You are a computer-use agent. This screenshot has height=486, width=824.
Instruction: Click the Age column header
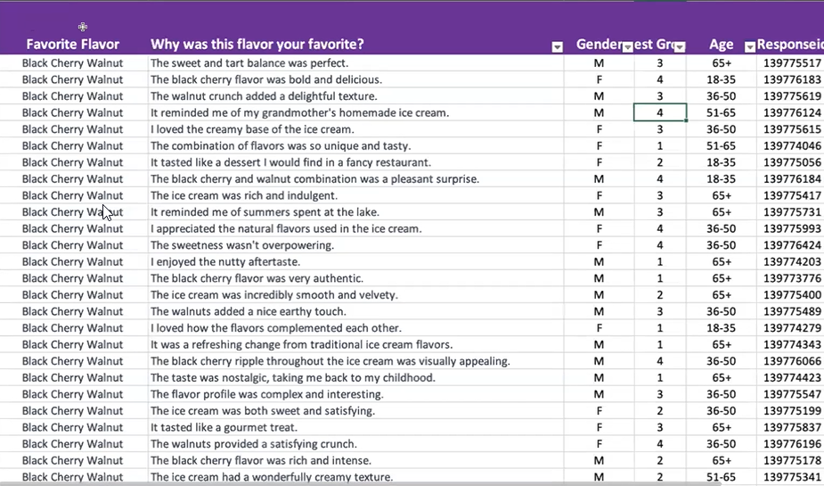click(722, 45)
